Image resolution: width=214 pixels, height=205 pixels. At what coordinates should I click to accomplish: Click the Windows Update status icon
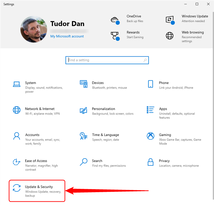(x=170, y=20)
